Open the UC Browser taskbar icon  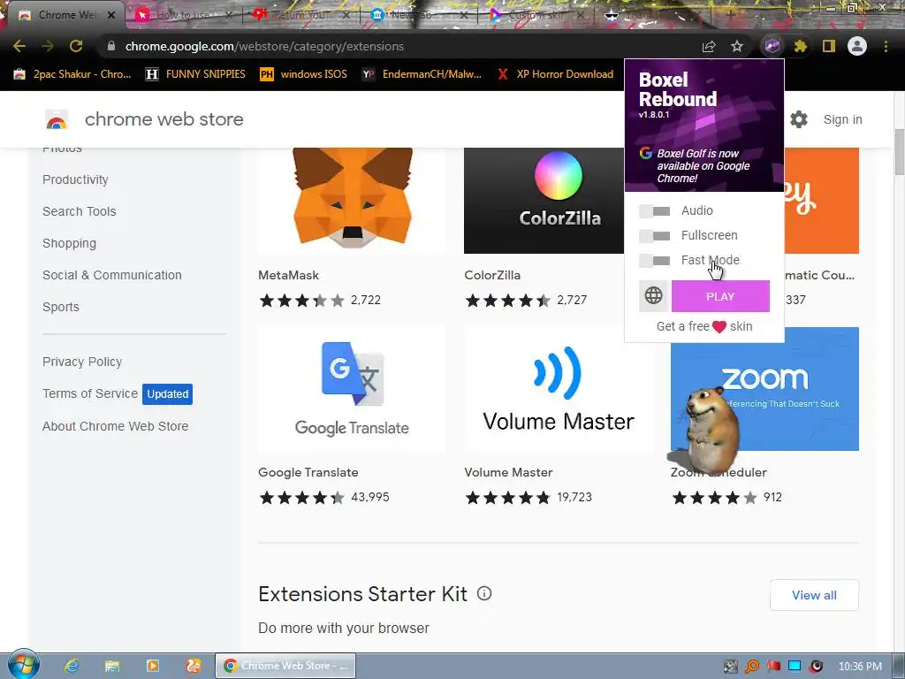pyautogui.click(x=194, y=666)
